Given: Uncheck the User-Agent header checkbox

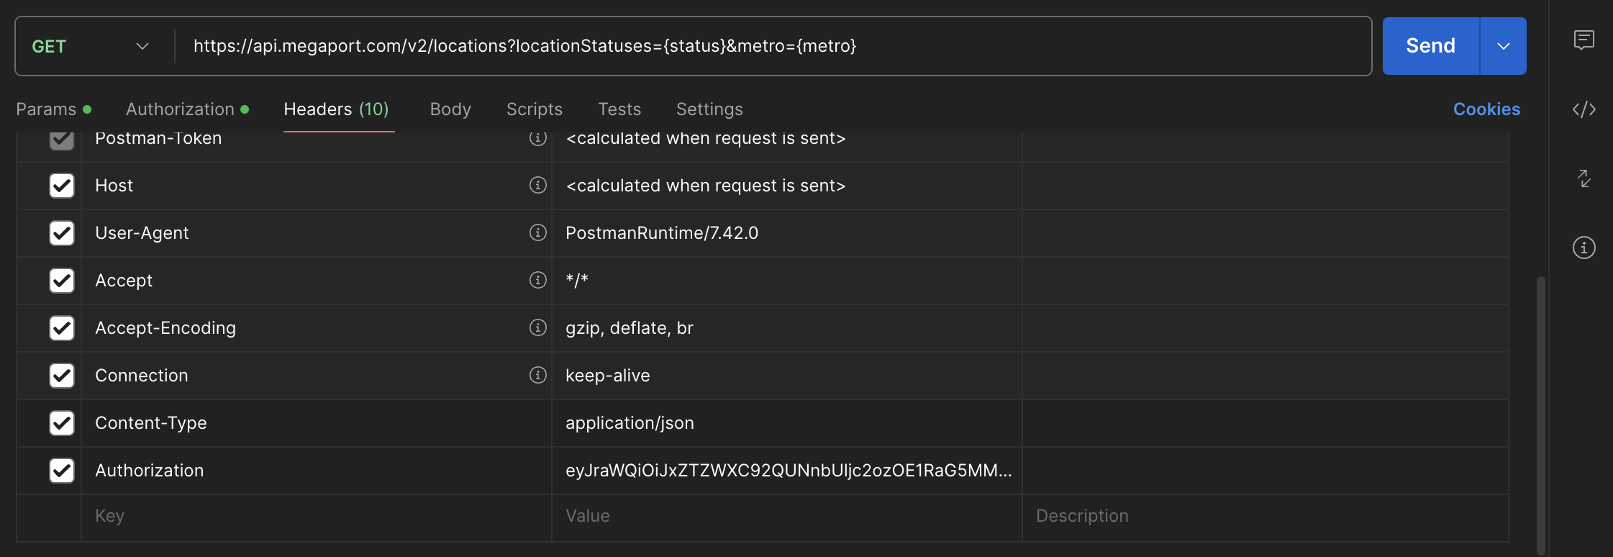Looking at the screenshot, I should pos(62,233).
